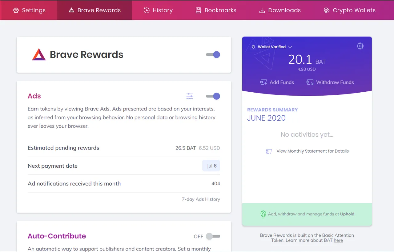This screenshot has height=252, width=394.
Task: Follow the 'here' link about BAT
Action: pyautogui.click(x=338, y=240)
